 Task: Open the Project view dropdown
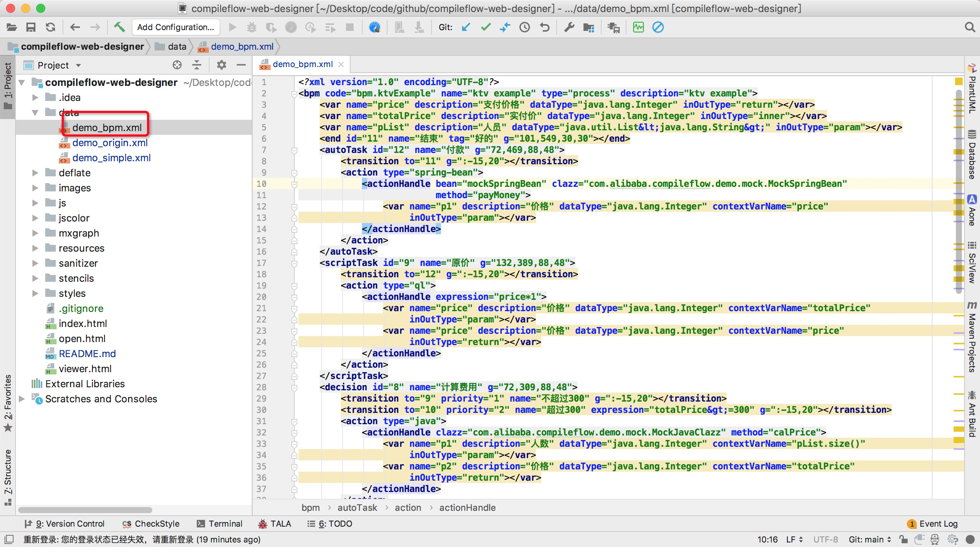(78, 66)
